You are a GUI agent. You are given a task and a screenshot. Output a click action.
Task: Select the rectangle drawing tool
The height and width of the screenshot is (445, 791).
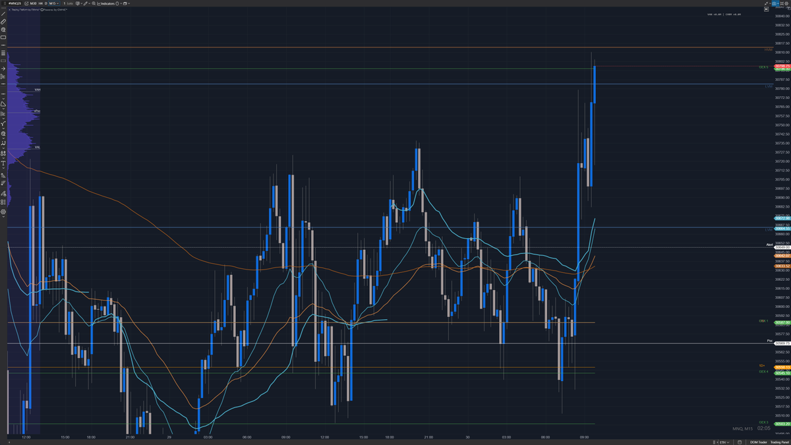point(4,38)
